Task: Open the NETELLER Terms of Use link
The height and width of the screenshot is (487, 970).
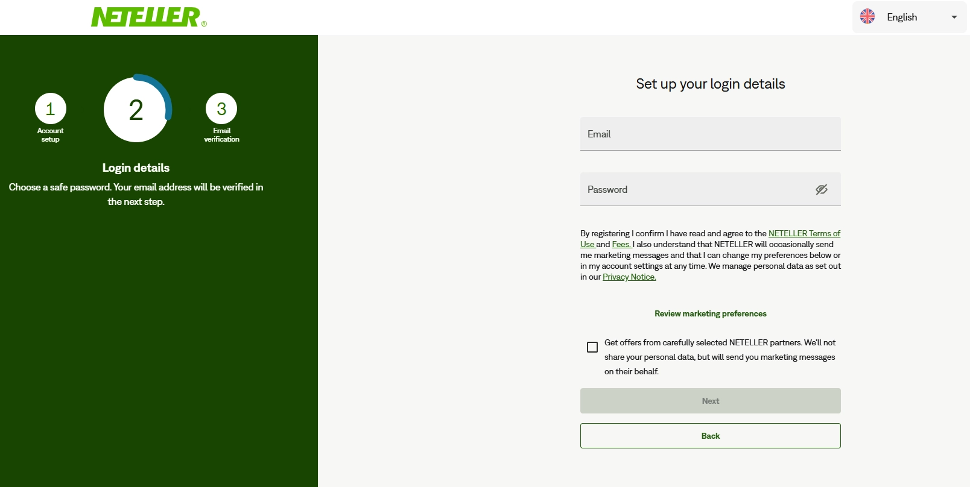Action: coord(804,234)
